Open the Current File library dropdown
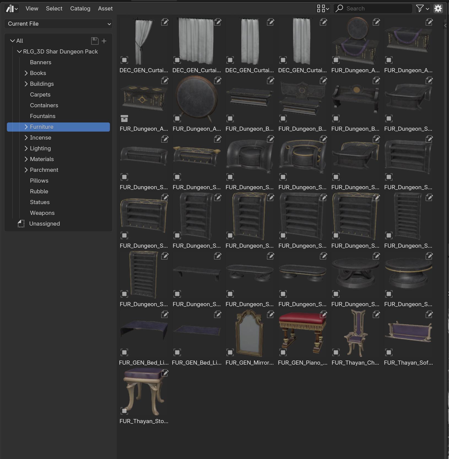 pyautogui.click(x=58, y=24)
